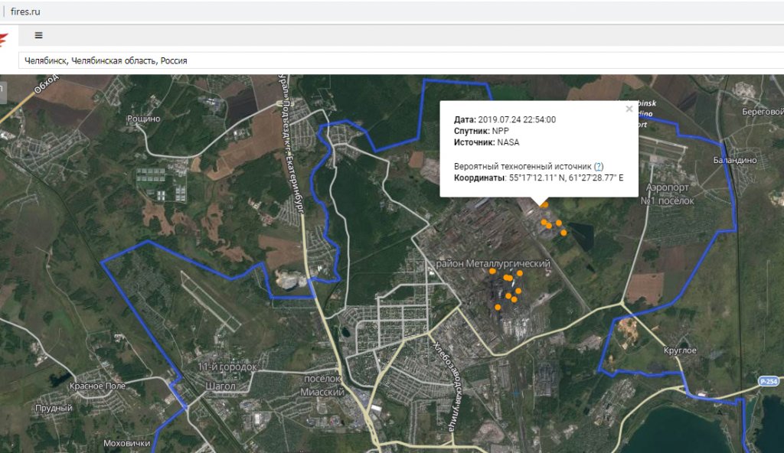Click the Круглое village label
This screenshot has height=453, width=784.
[679, 350]
